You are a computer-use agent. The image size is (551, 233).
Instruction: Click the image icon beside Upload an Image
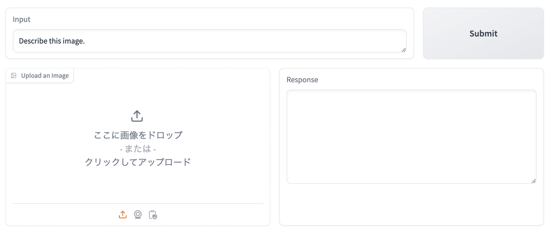click(x=14, y=76)
